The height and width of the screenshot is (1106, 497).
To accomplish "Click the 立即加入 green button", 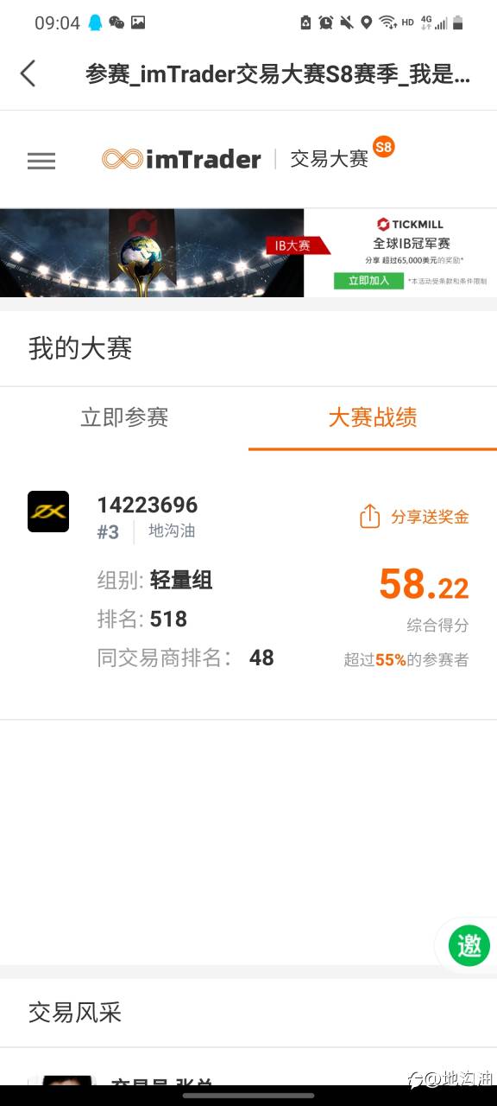I will pyautogui.click(x=368, y=281).
